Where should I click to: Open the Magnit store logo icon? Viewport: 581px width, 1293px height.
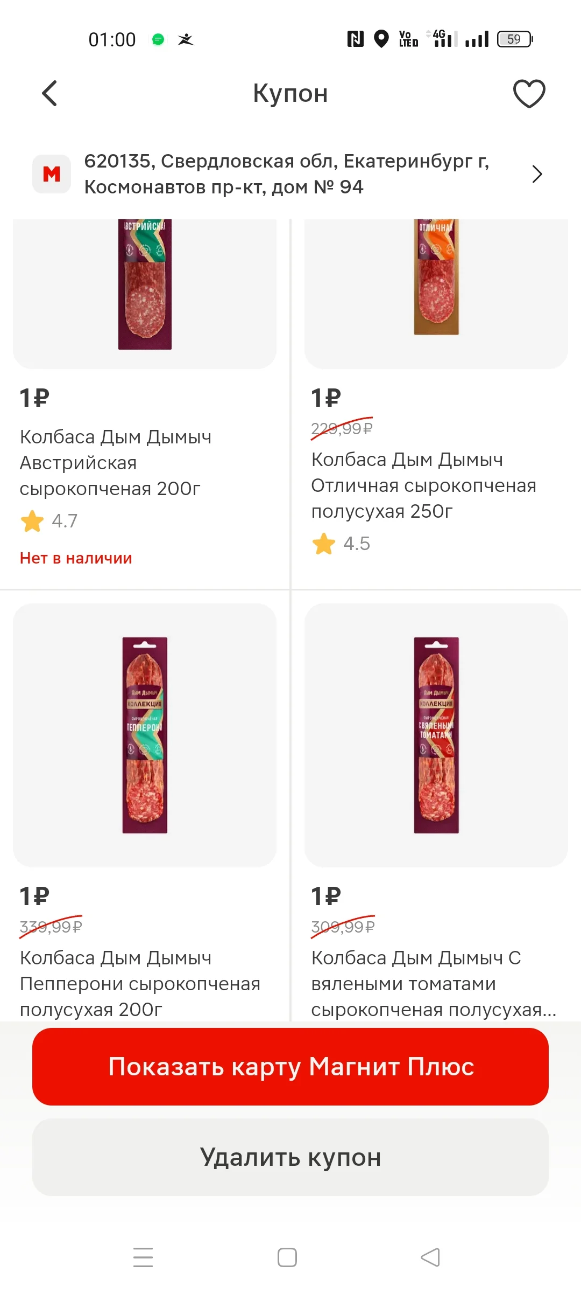point(52,174)
